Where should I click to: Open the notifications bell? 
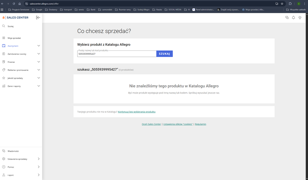tap(294, 18)
